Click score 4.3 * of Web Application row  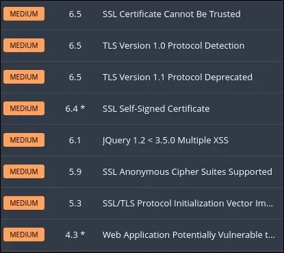tap(75, 234)
